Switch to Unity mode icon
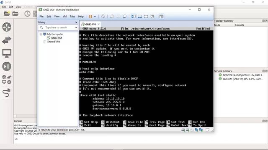The height and width of the screenshot is (150, 268). tap(152, 17)
